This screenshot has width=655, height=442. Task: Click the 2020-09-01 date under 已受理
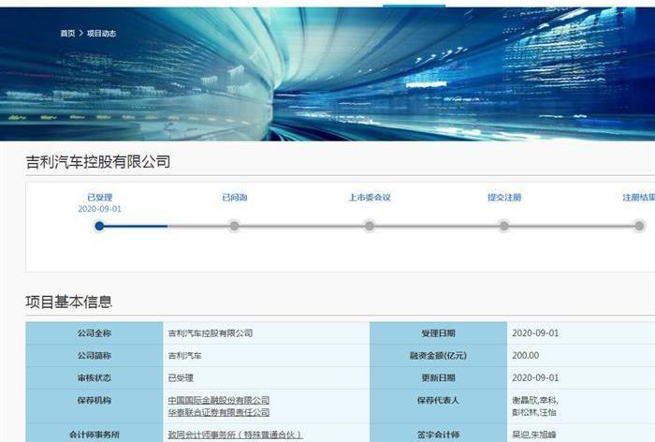pos(99,209)
